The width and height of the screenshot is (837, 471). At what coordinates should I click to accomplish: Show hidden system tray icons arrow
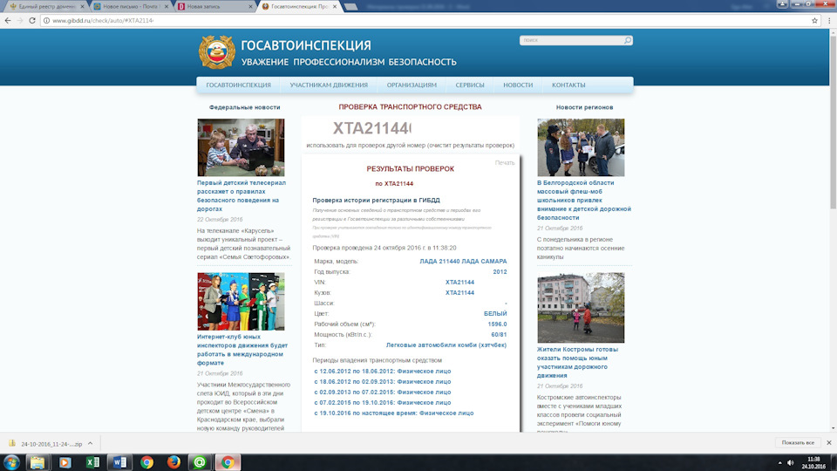(779, 462)
